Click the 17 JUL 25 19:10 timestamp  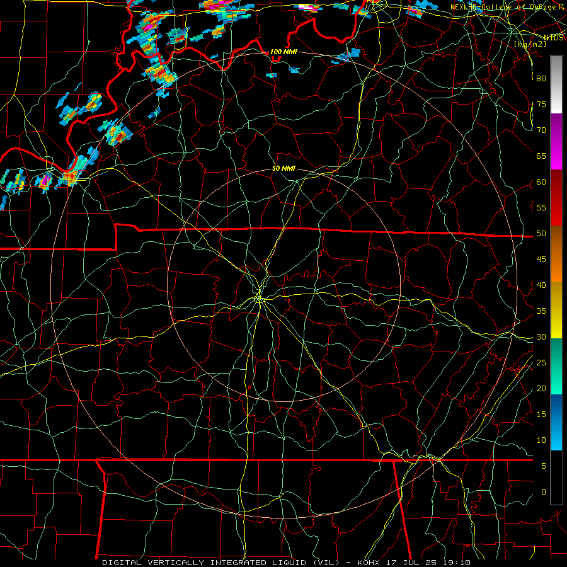[428, 563]
